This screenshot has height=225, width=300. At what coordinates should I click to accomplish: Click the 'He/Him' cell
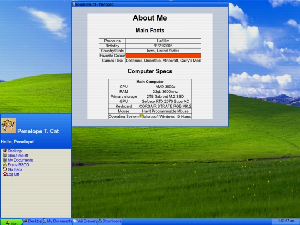[x=163, y=41]
